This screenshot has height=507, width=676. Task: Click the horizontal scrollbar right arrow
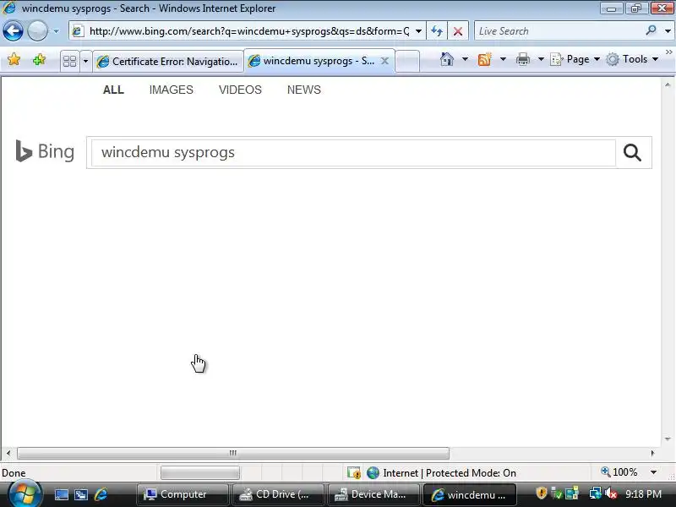click(x=652, y=453)
